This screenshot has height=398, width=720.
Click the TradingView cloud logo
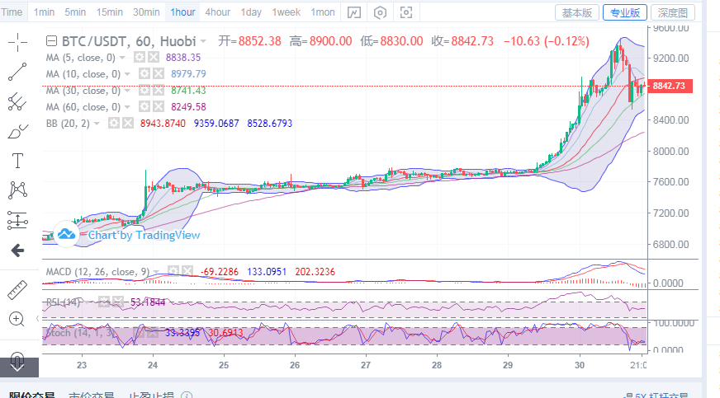point(66,234)
